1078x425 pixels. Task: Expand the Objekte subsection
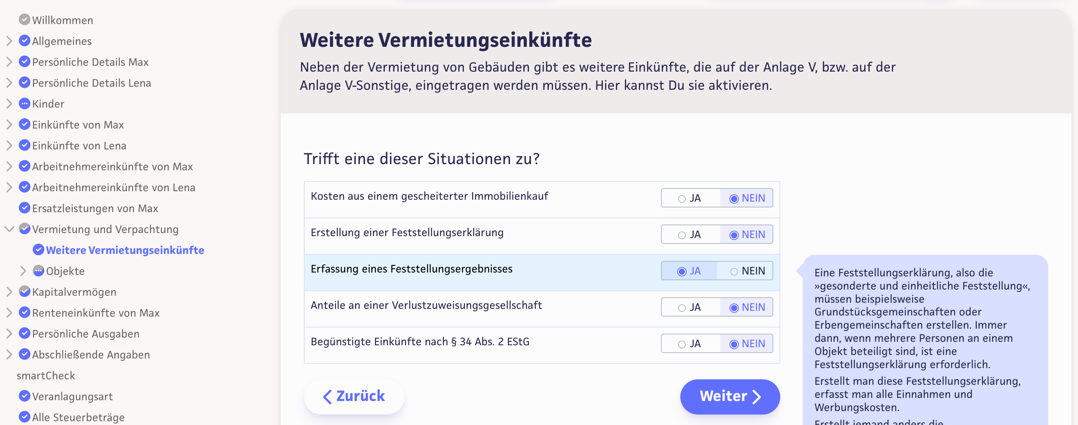[23, 271]
